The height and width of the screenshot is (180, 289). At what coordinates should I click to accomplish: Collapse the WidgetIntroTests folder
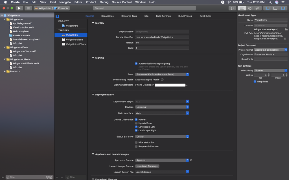pyautogui.click(x=5, y=47)
